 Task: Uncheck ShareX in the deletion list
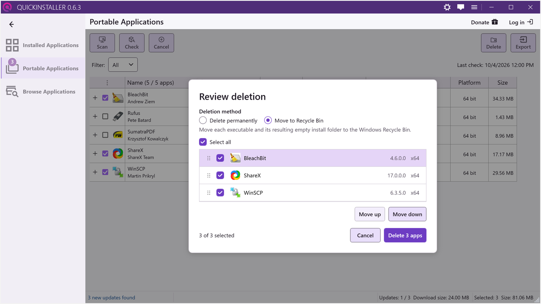[x=220, y=175]
